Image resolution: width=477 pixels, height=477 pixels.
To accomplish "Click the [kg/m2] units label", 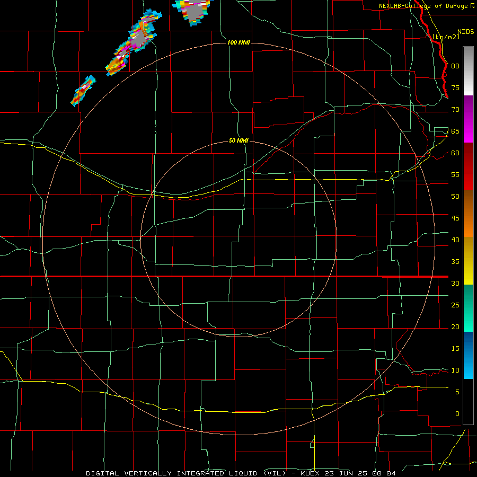I will (x=446, y=37).
